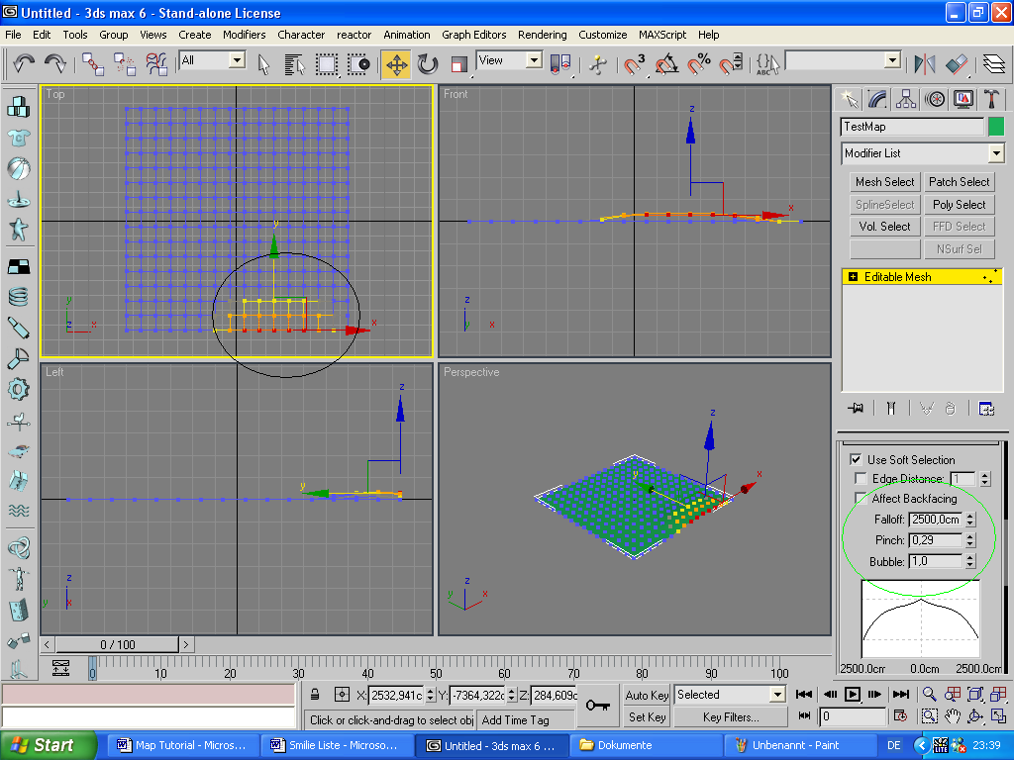Switch to the Utilities hammer panel

tap(991, 99)
